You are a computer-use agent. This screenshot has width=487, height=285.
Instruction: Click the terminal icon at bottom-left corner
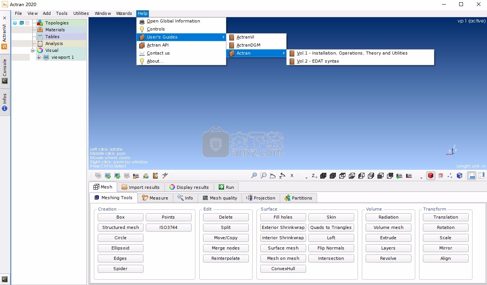5,279
